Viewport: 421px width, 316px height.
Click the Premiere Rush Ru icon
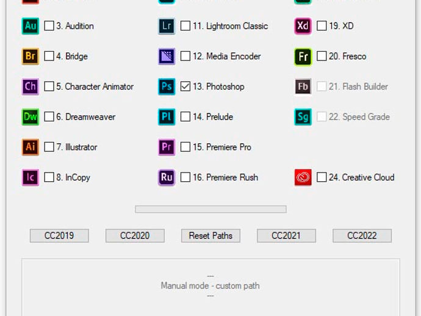[167, 177]
